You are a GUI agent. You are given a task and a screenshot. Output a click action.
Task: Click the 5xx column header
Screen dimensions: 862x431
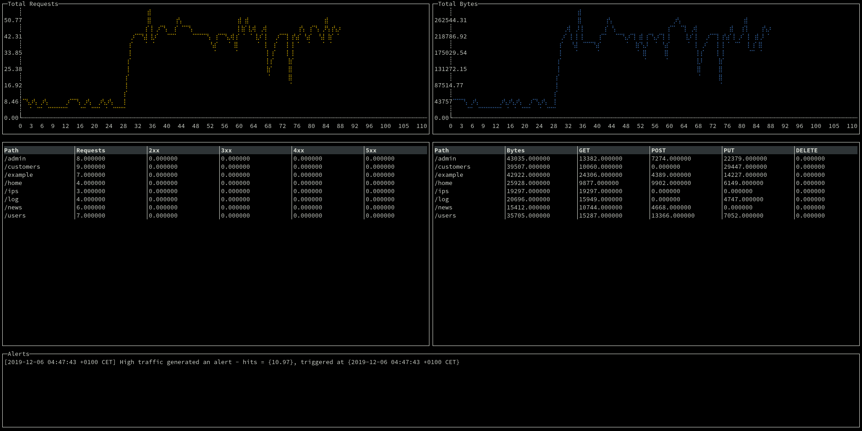pos(371,150)
